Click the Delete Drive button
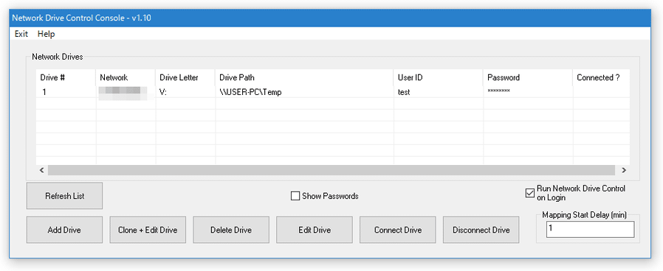 [x=231, y=230]
